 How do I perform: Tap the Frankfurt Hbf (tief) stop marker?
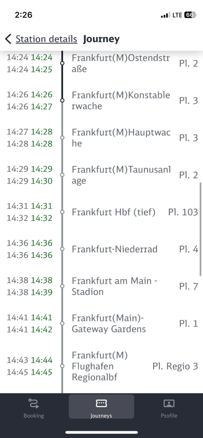tap(62, 212)
